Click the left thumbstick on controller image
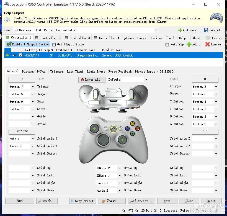 pos(94,128)
